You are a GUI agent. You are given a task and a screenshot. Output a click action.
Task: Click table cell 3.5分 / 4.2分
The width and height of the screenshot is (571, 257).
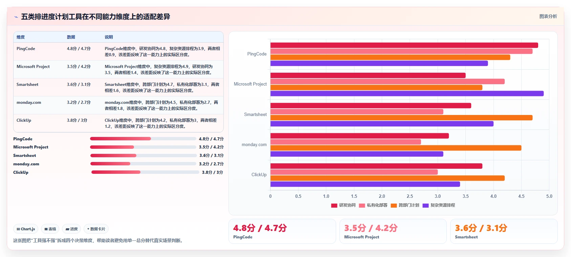pyautogui.click(x=79, y=67)
